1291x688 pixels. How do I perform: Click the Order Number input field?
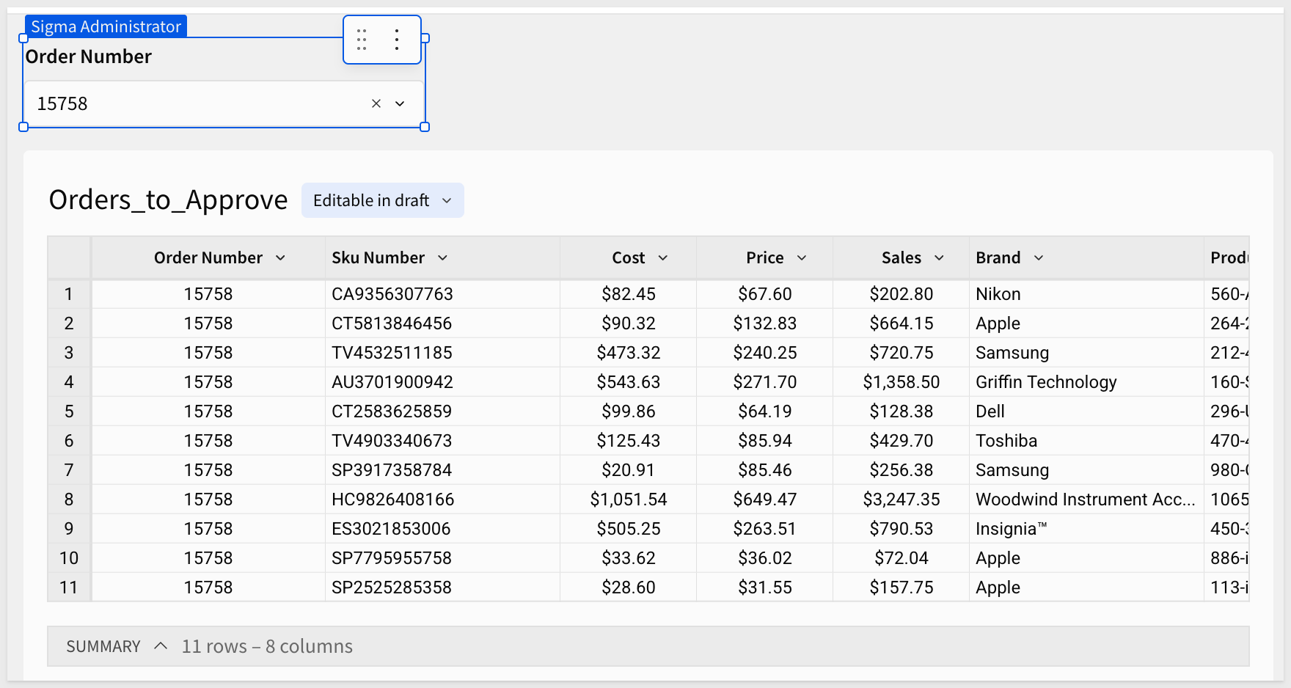198,103
